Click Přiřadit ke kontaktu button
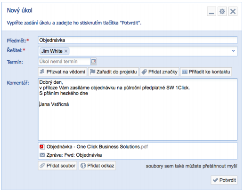244x192 pixels. click(206, 72)
